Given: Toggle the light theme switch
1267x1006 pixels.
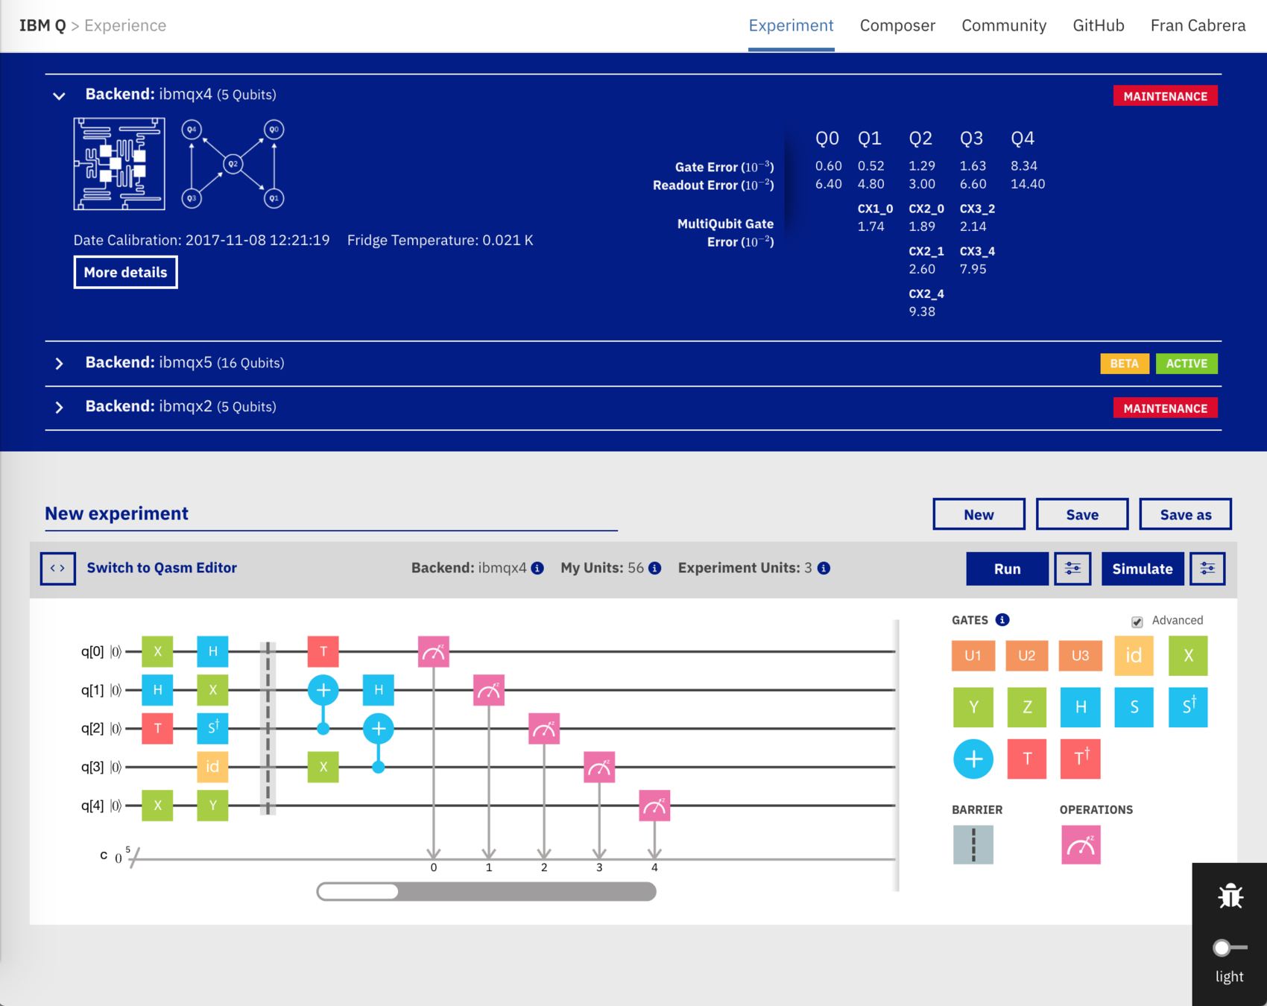Looking at the screenshot, I should [x=1229, y=948].
